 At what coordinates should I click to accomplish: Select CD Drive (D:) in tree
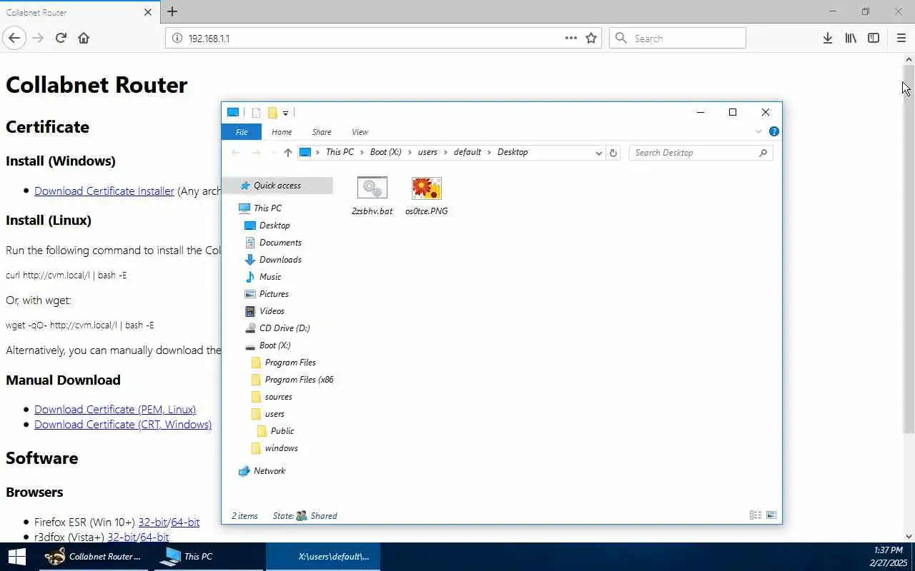[x=285, y=328]
